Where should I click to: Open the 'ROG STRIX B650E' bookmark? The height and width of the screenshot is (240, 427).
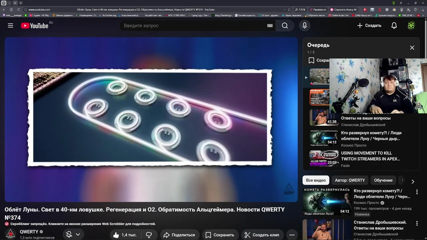pyautogui.click(x=175, y=15)
